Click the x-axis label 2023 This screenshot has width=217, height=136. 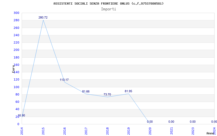pos(193,131)
